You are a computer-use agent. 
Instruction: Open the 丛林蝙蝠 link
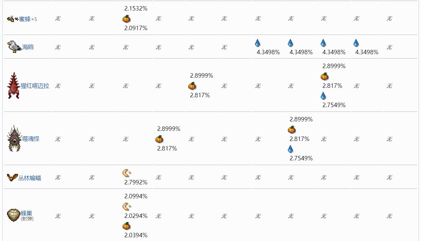click(30, 178)
